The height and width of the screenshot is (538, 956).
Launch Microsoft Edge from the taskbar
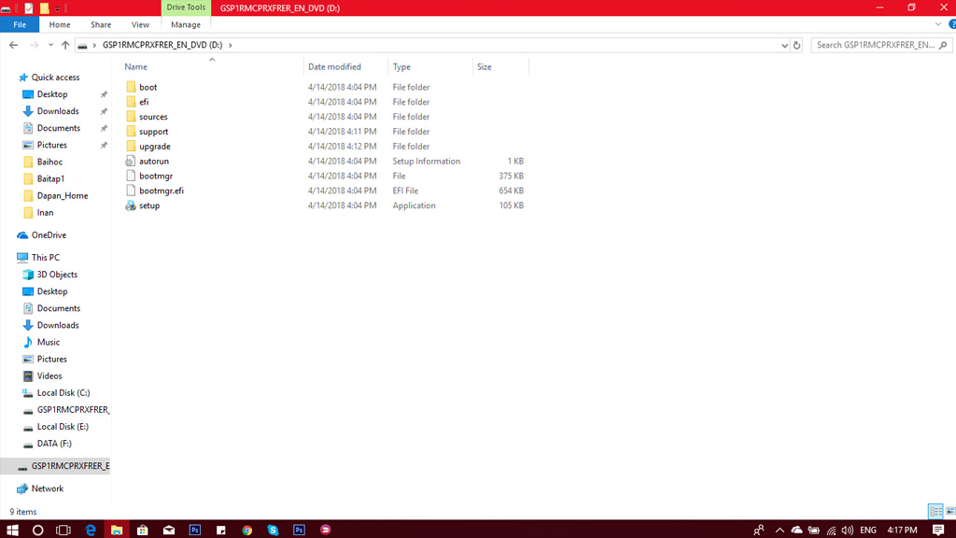click(x=91, y=531)
